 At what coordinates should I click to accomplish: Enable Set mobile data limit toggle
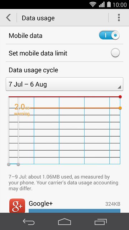(x=115, y=53)
